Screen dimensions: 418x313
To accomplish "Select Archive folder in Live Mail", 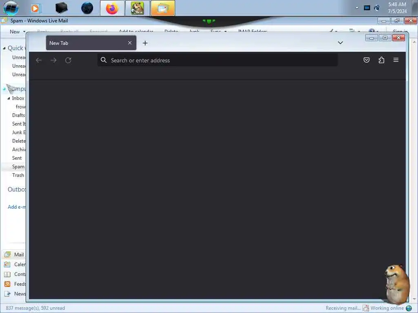I will point(19,149).
